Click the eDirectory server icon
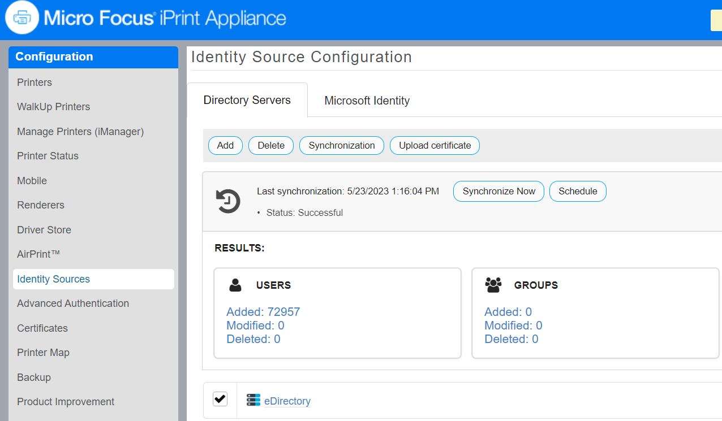This screenshot has width=722, height=421. point(253,401)
